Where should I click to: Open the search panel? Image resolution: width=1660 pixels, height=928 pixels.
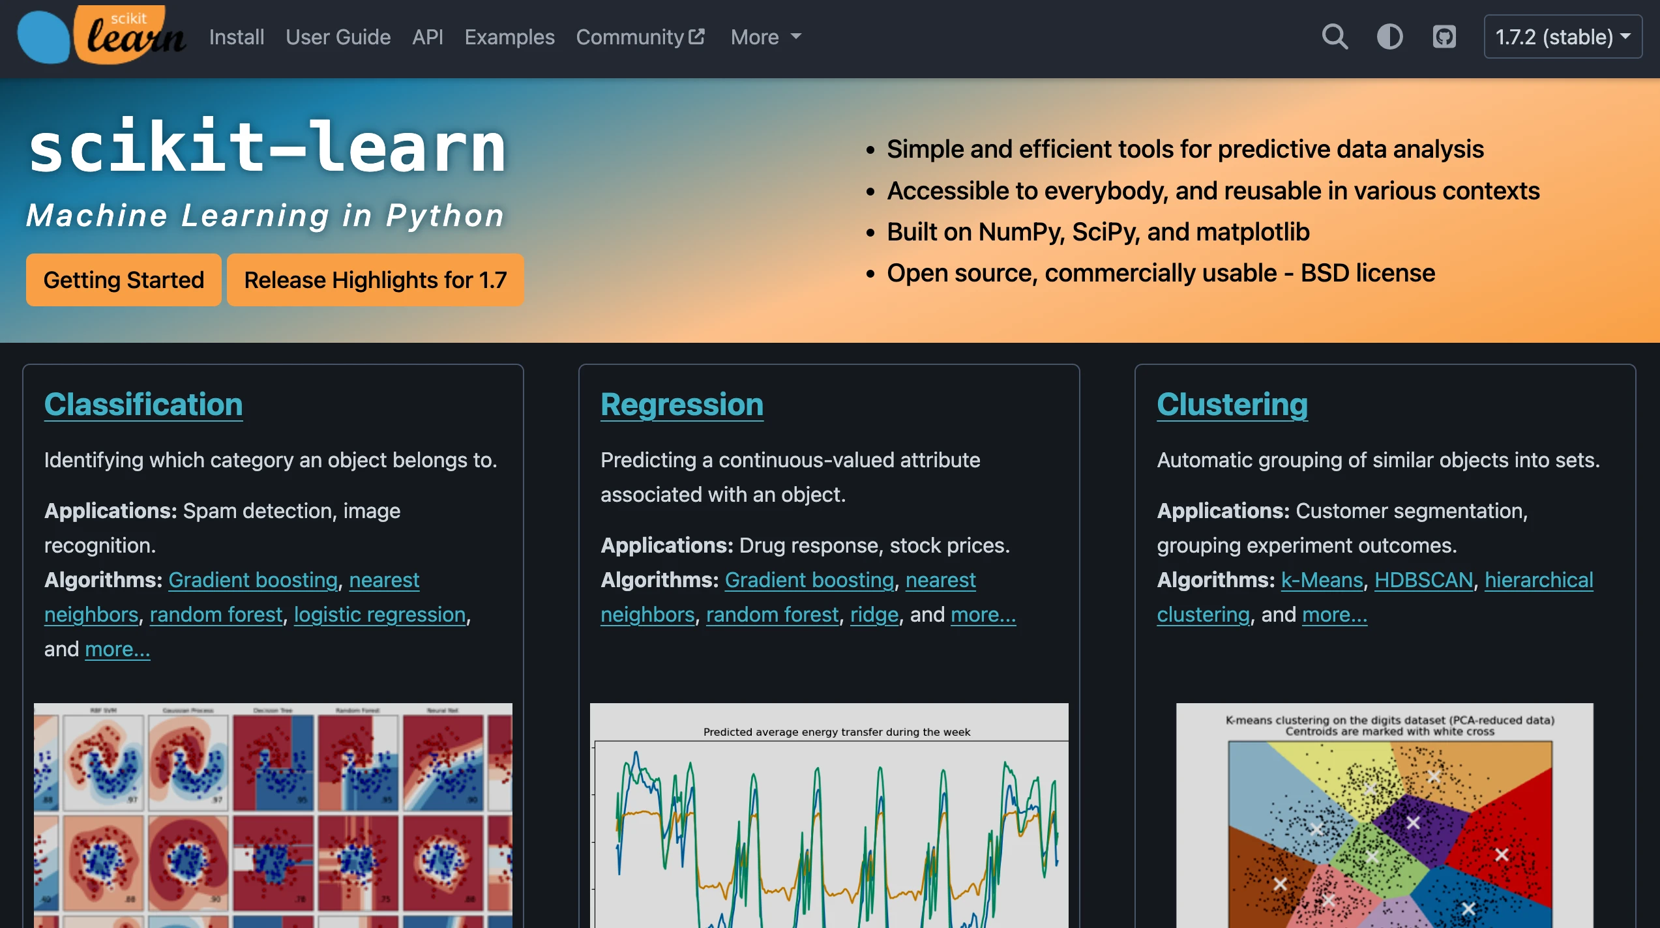coord(1335,37)
